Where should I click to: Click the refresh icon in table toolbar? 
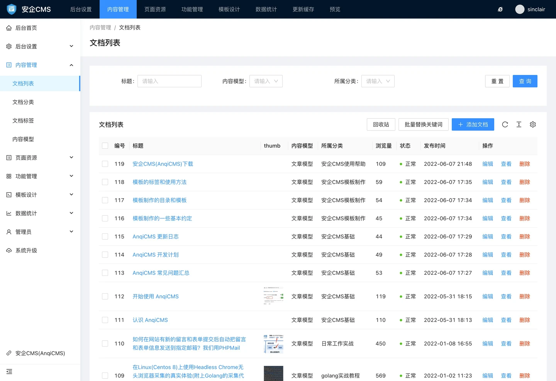tap(505, 124)
